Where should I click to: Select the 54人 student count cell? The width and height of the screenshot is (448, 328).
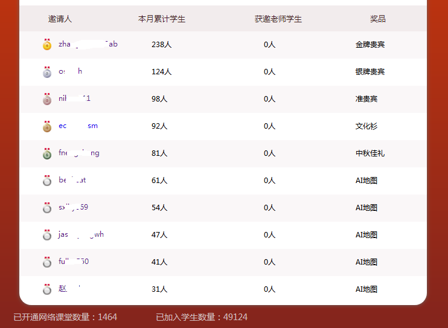[159, 208]
